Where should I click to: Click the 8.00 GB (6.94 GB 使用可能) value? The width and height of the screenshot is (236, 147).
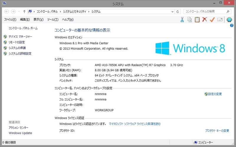coord(114,70)
